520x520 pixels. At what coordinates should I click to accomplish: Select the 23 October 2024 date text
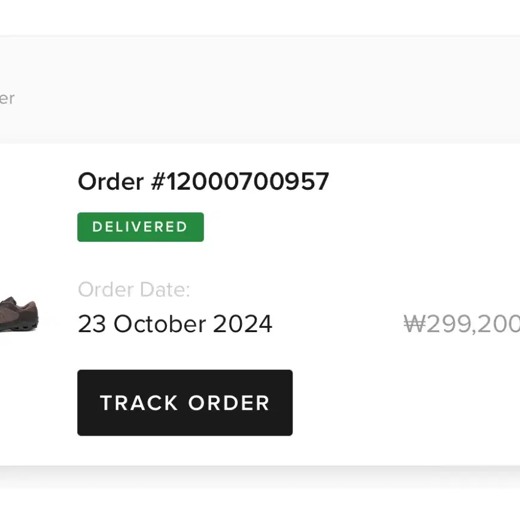coord(175,324)
